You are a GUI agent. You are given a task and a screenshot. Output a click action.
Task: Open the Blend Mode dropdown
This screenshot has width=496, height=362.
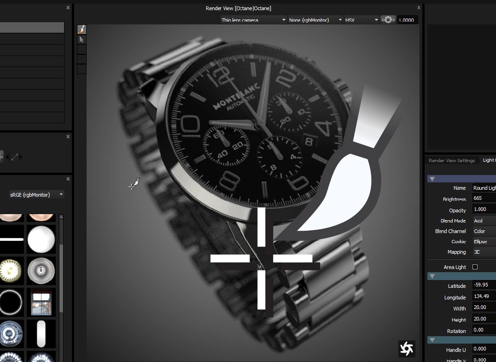tap(484, 221)
